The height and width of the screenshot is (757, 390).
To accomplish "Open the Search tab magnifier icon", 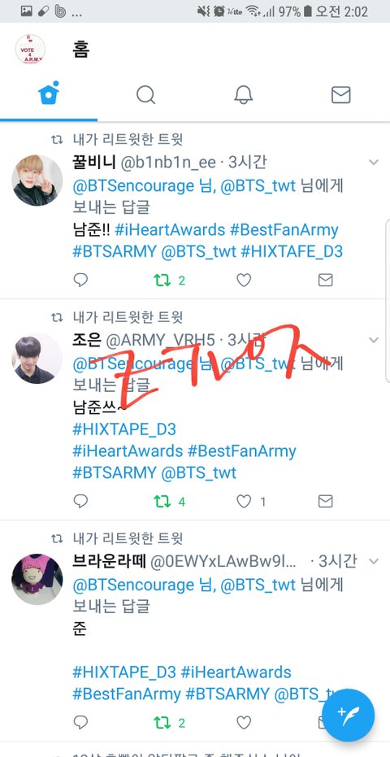I will 145,94.
